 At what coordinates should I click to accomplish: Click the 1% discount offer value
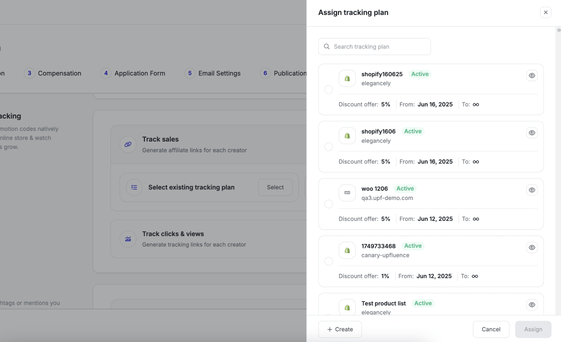tap(385, 276)
